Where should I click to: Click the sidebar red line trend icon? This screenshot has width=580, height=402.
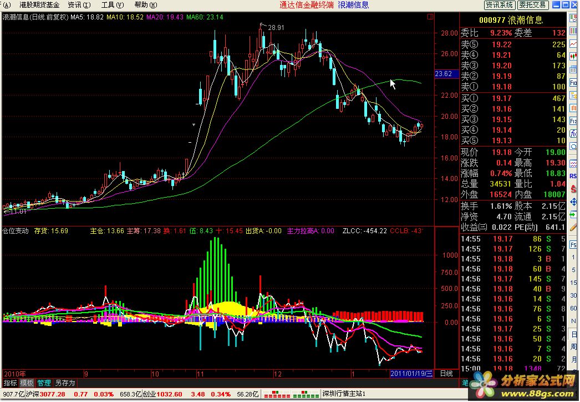coord(573,44)
